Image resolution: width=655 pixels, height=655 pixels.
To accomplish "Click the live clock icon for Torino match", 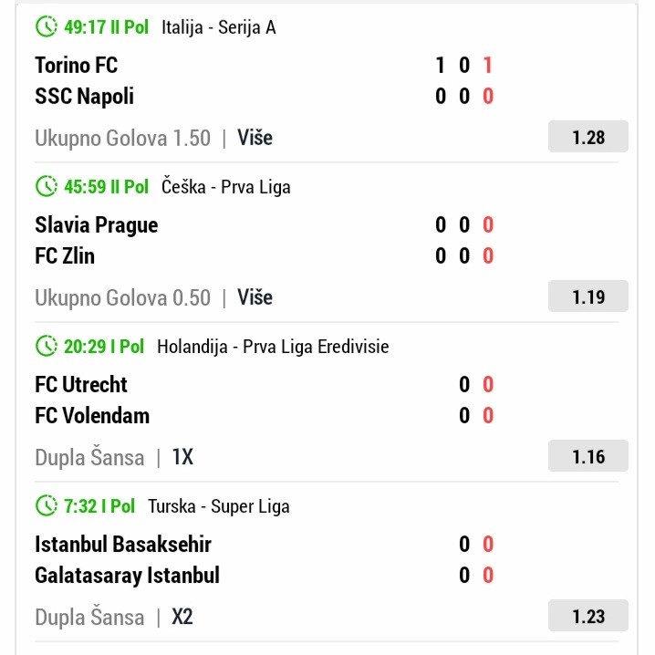I will pos(47,26).
